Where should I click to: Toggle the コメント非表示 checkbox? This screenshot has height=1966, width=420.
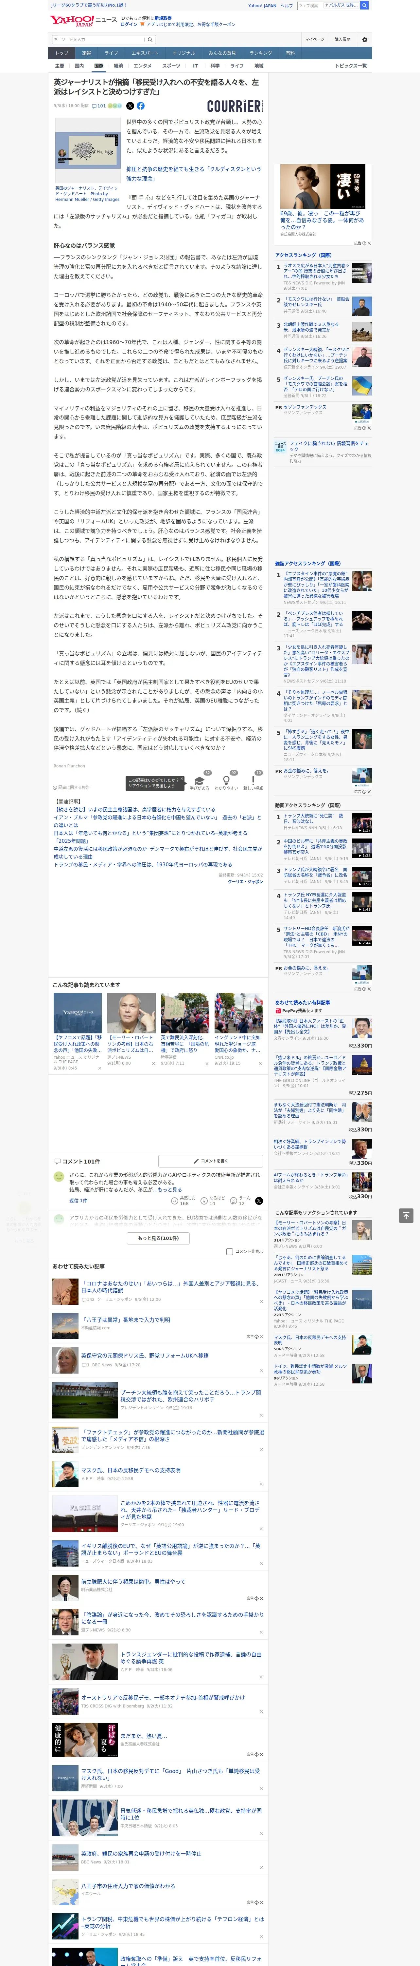[229, 1251]
